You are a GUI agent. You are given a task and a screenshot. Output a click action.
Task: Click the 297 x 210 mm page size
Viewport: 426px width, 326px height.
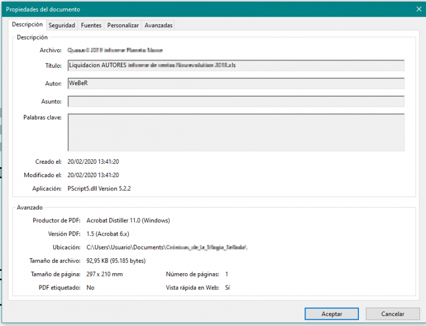pos(105,274)
